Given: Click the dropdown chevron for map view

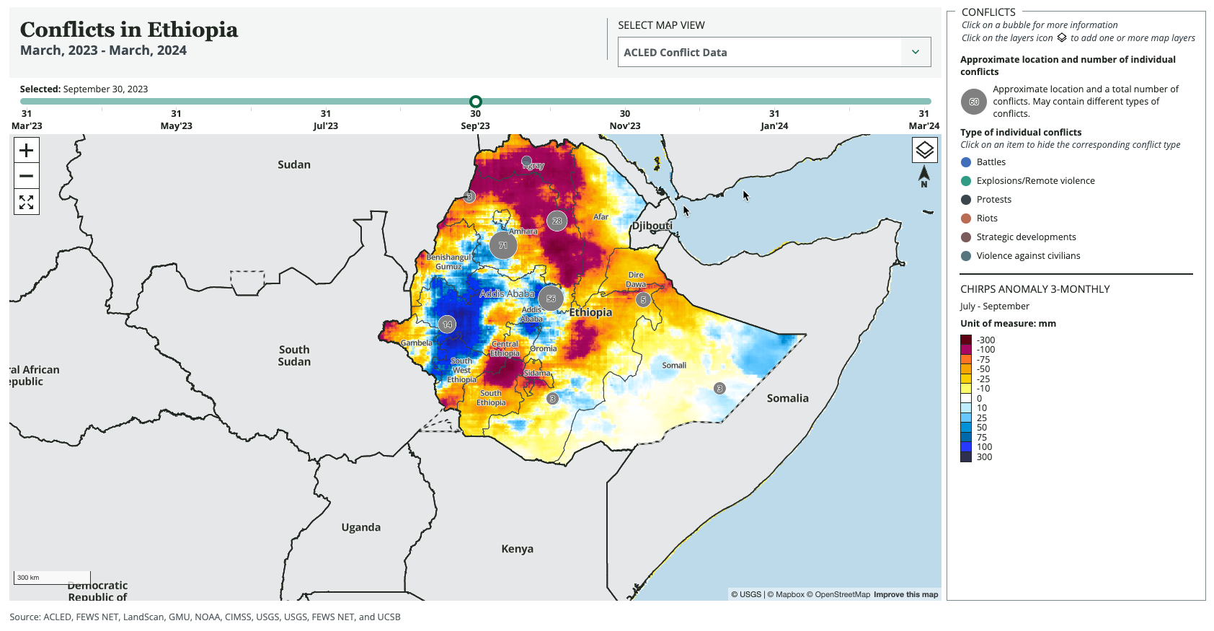Looking at the screenshot, I should [x=916, y=53].
